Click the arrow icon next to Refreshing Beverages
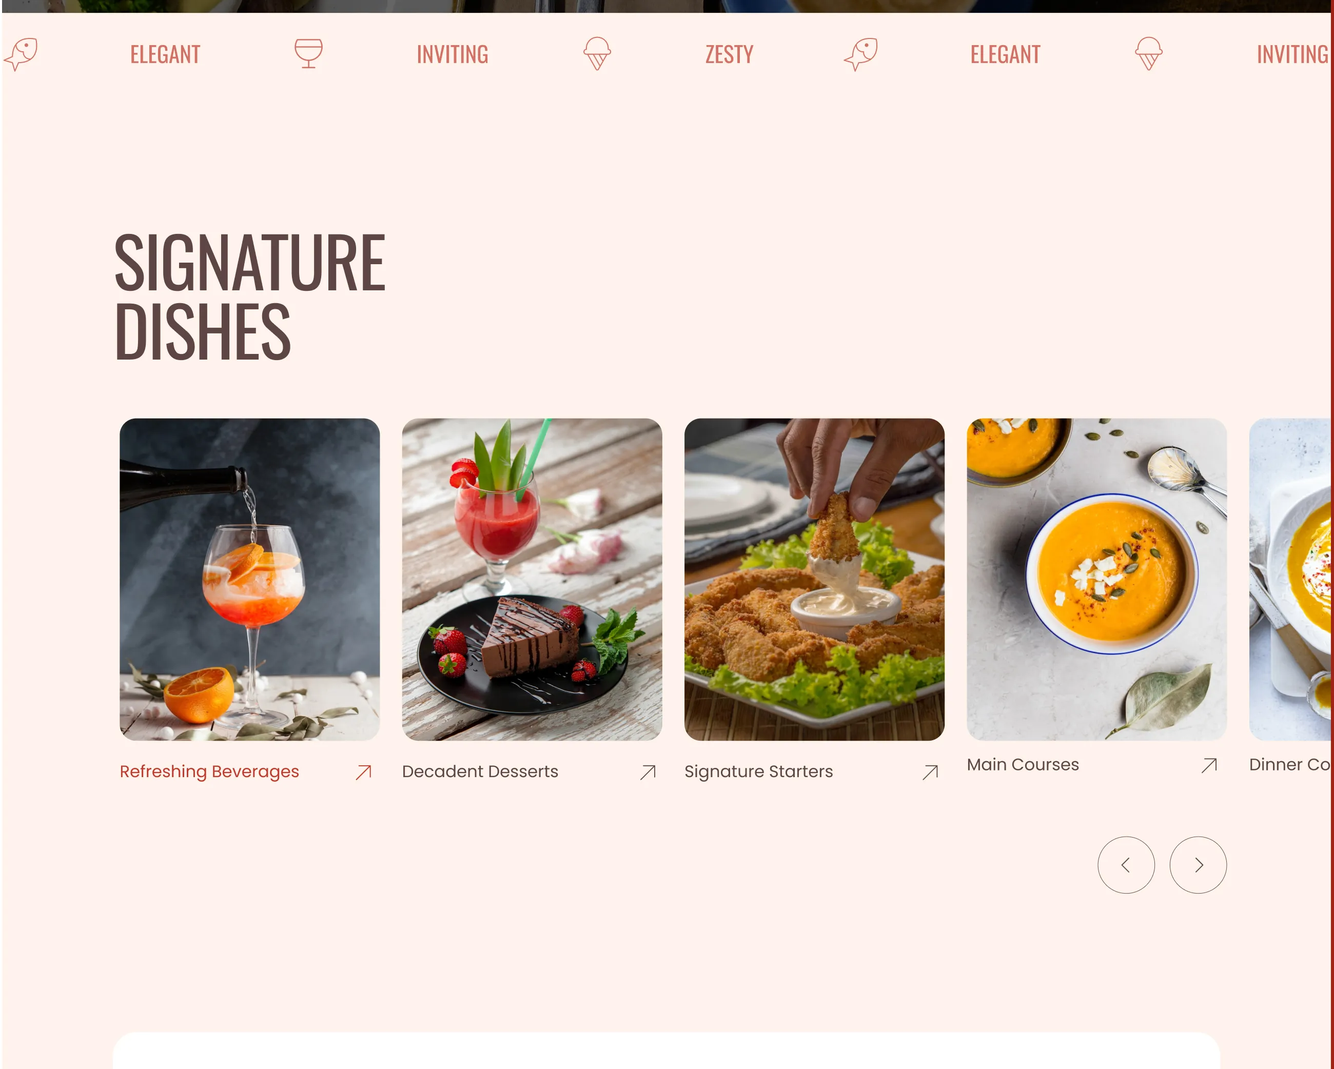Image resolution: width=1334 pixels, height=1069 pixels. pos(364,771)
